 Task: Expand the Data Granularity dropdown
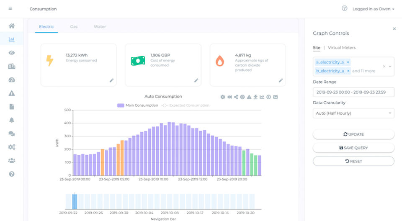(x=353, y=113)
